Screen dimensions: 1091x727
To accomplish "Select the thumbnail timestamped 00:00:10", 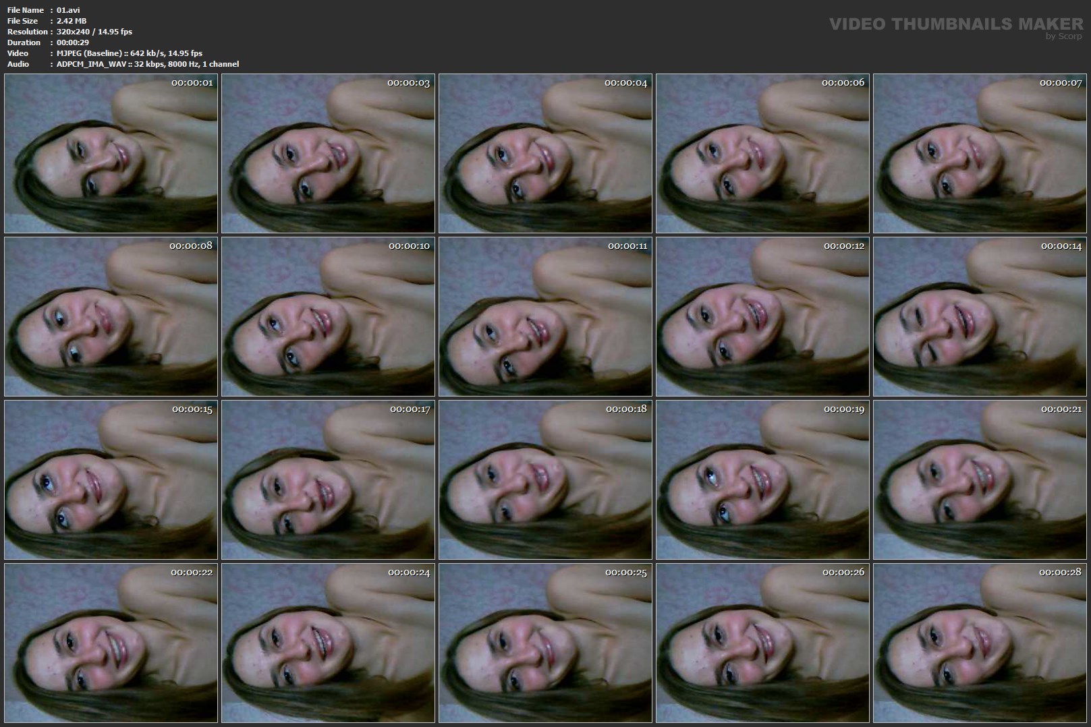I will click(x=328, y=316).
